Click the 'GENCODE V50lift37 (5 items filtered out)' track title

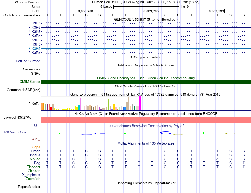pos(146,19)
